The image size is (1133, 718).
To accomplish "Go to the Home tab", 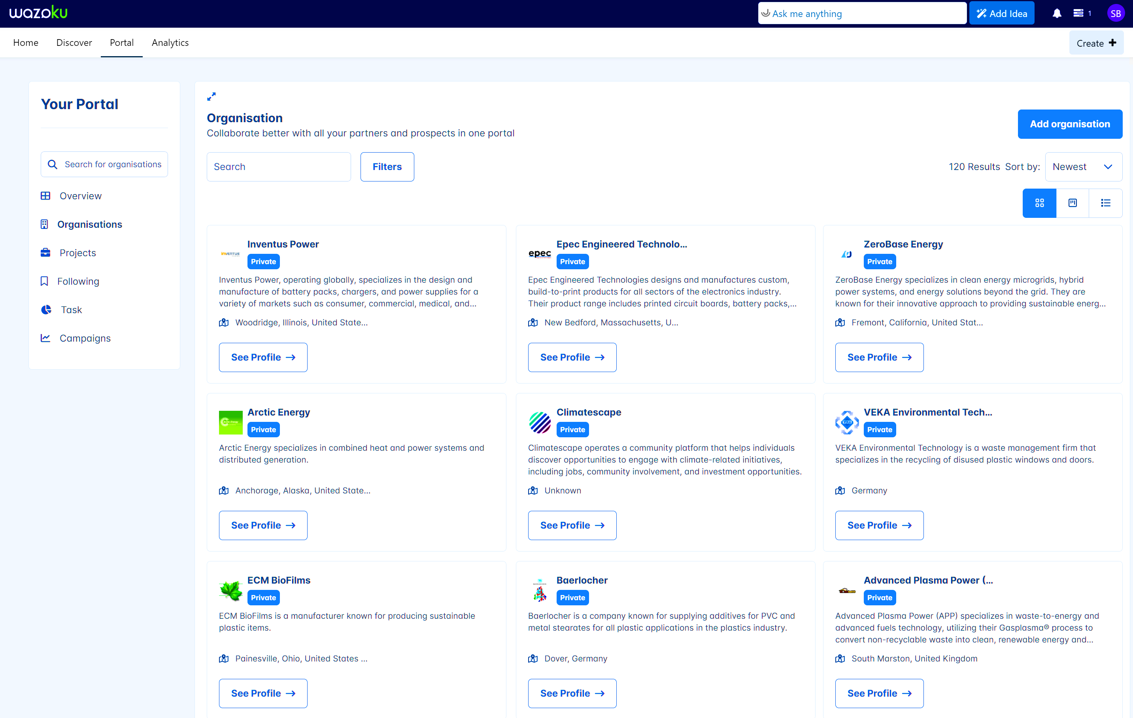I will click(x=26, y=42).
